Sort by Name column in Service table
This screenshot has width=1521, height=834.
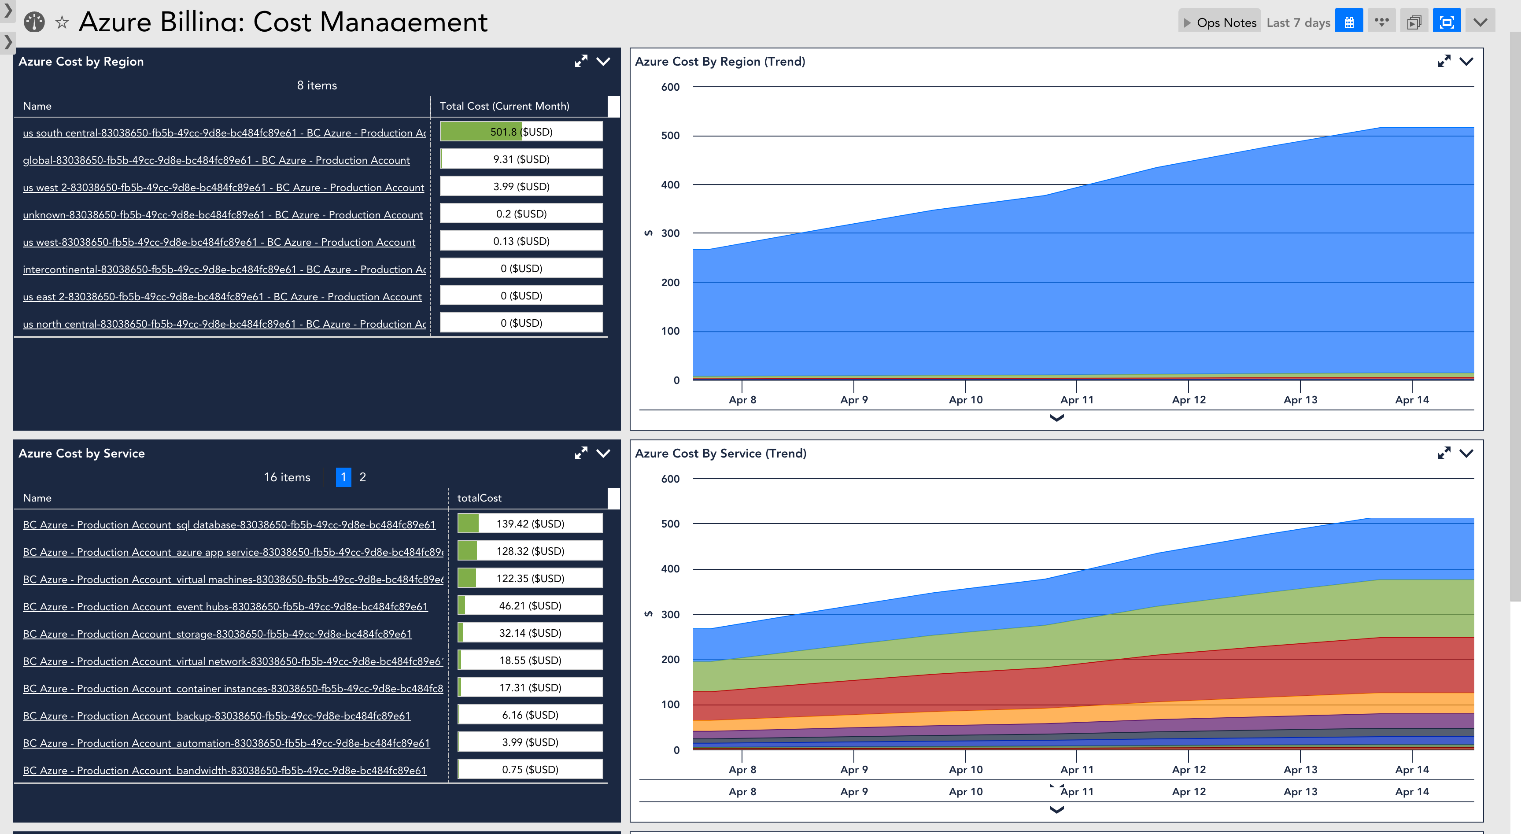pos(37,498)
